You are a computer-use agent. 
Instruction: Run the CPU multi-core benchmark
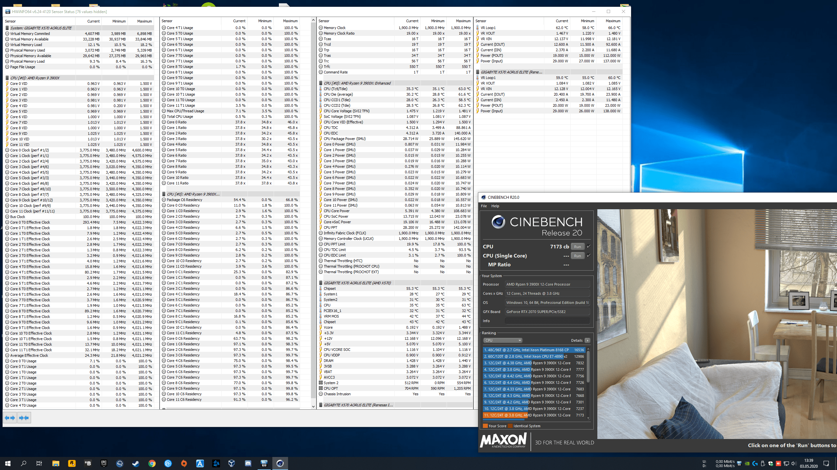point(577,247)
